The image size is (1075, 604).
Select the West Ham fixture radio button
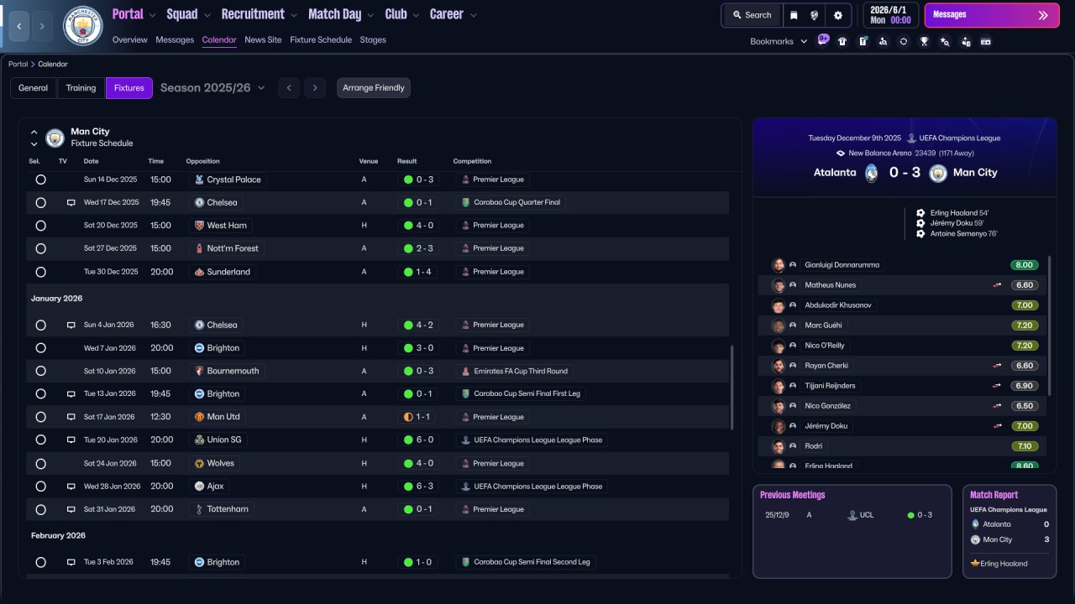coord(40,226)
